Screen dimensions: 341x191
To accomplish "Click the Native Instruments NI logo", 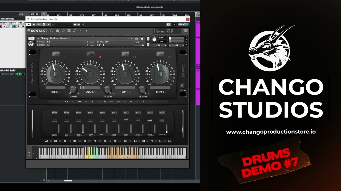I will [185, 31].
